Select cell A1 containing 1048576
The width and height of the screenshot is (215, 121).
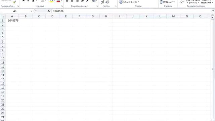(12, 21)
